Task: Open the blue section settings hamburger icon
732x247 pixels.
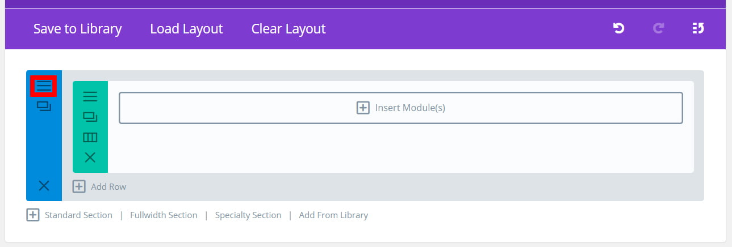Action: 44,87
